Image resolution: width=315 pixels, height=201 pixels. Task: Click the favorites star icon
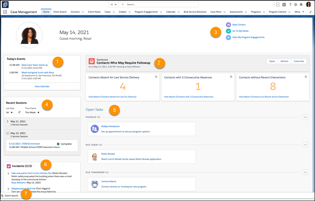point(274,4)
